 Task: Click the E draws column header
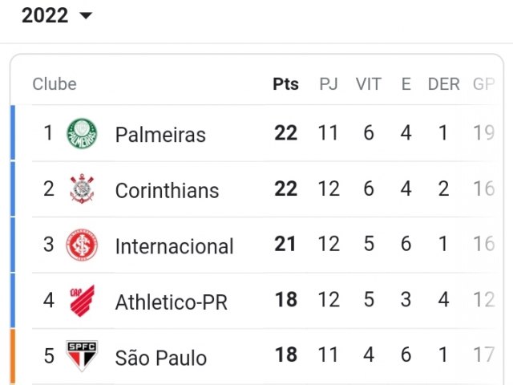pos(406,84)
